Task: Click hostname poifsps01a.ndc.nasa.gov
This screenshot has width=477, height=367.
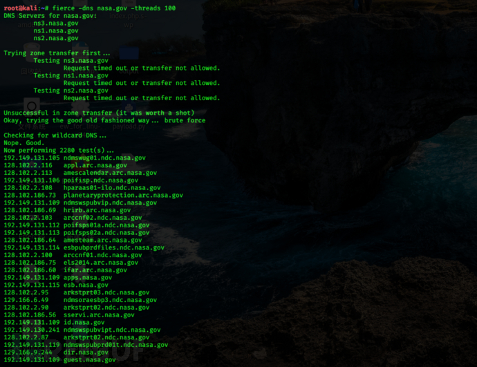Action: (106, 225)
